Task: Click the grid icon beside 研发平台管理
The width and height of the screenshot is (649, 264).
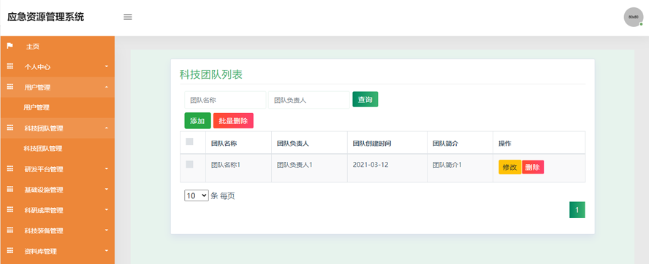Action: click(x=10, y=169)
